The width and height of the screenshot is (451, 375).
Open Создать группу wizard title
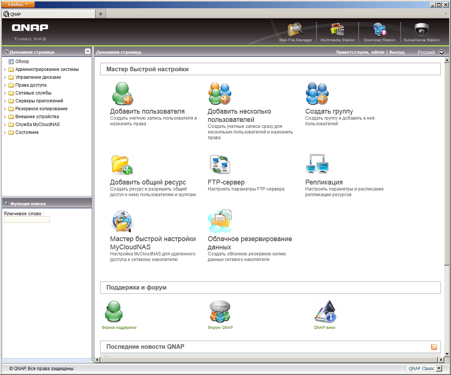tap(329, 111)
